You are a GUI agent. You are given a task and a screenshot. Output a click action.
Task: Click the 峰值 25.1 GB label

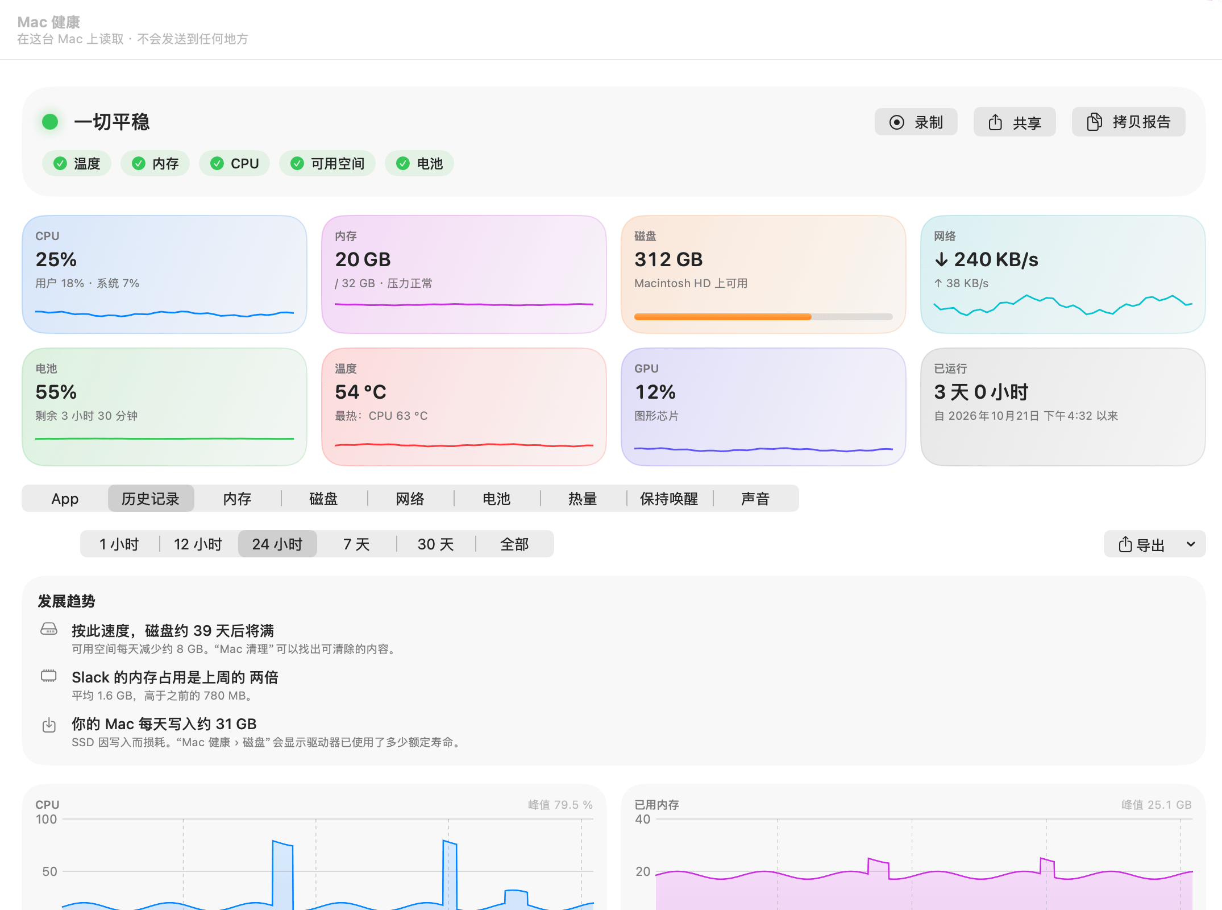1157,805
